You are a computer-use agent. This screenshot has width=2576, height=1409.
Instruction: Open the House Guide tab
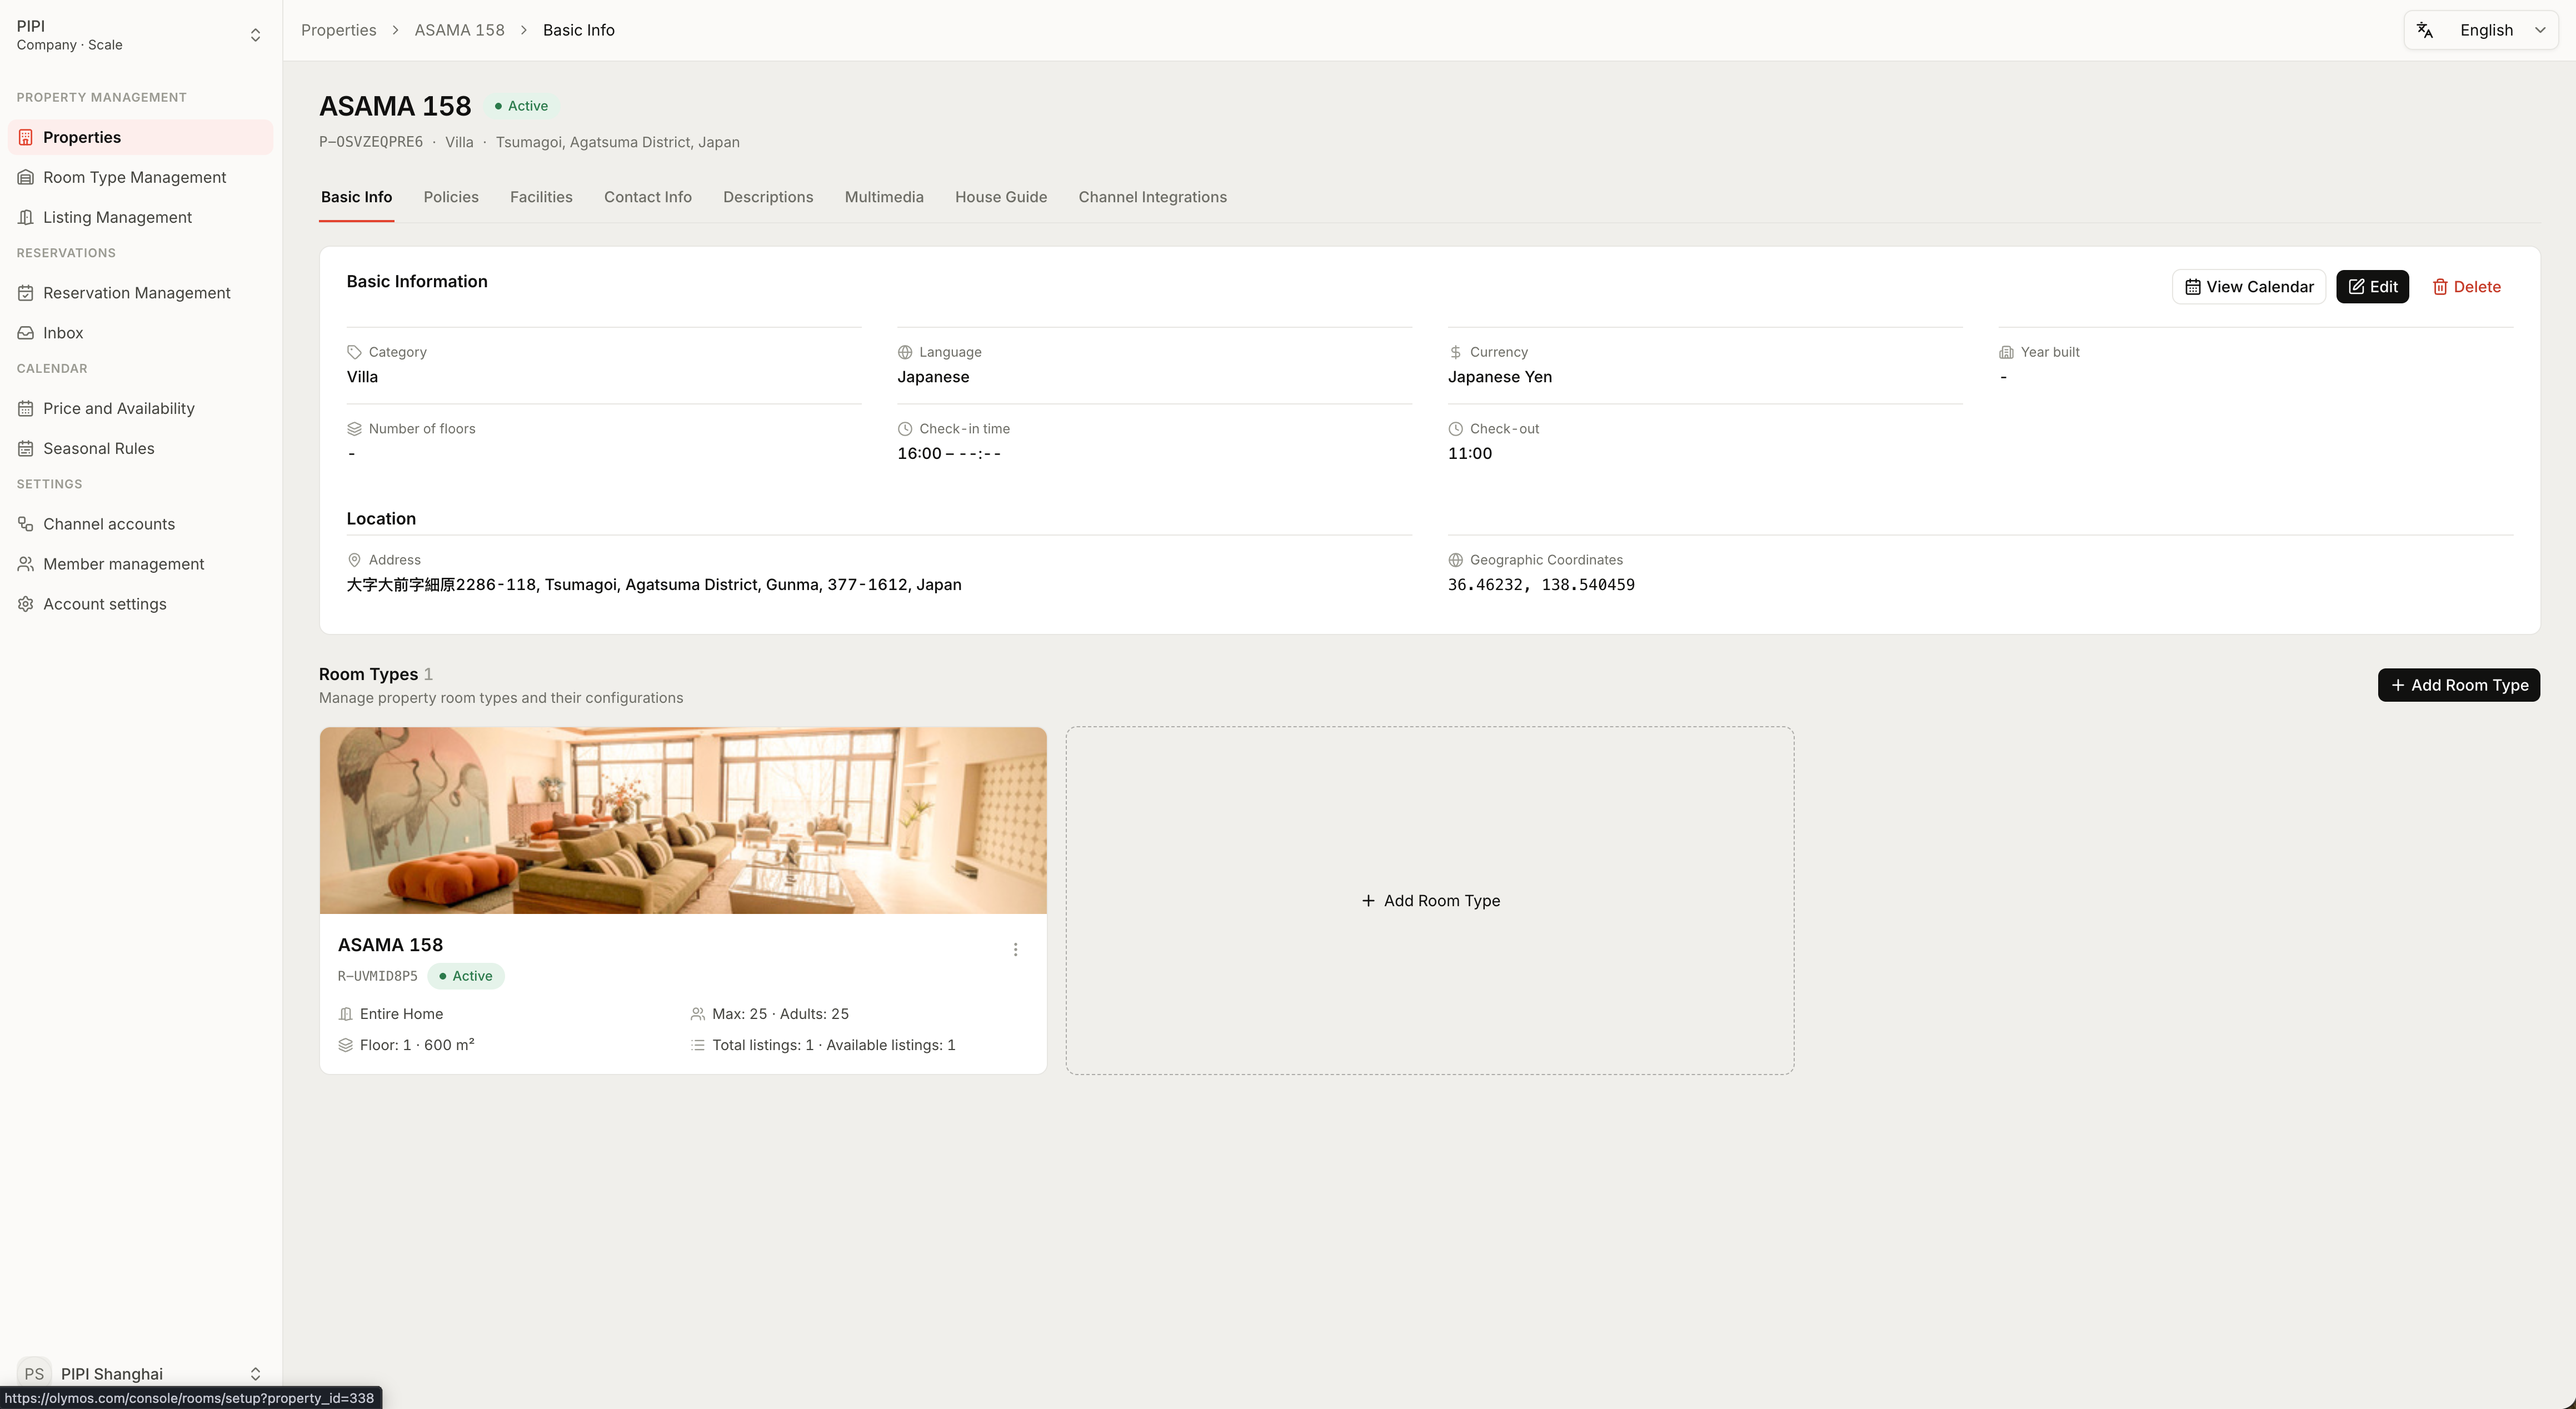pyautogui.click(x=1001, y=197)
